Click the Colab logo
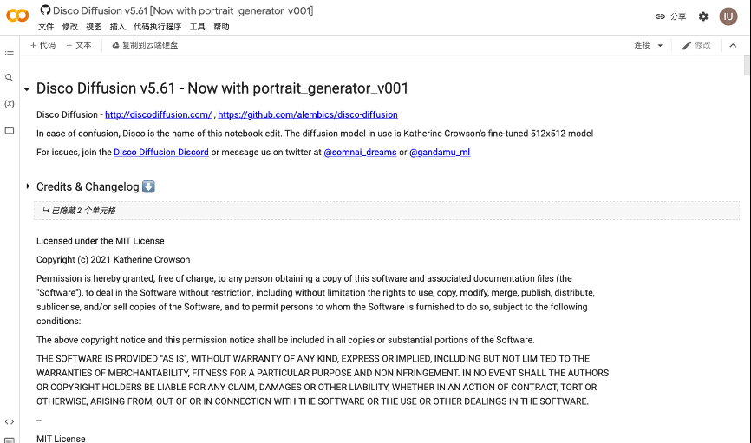This screenshot has height=443, width=751. point(17,16)
